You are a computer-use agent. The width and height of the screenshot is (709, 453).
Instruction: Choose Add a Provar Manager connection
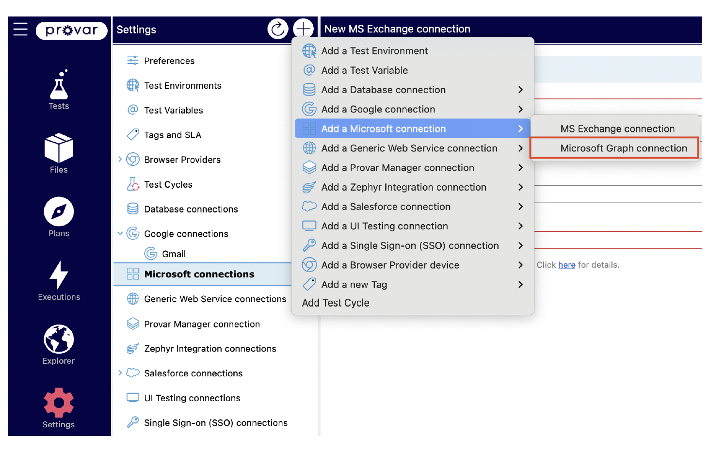point(413,168)
